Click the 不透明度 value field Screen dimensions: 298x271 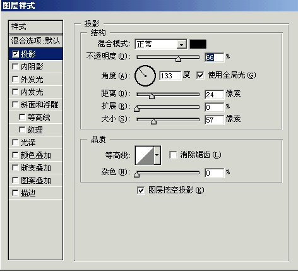(x=215, y=57)
